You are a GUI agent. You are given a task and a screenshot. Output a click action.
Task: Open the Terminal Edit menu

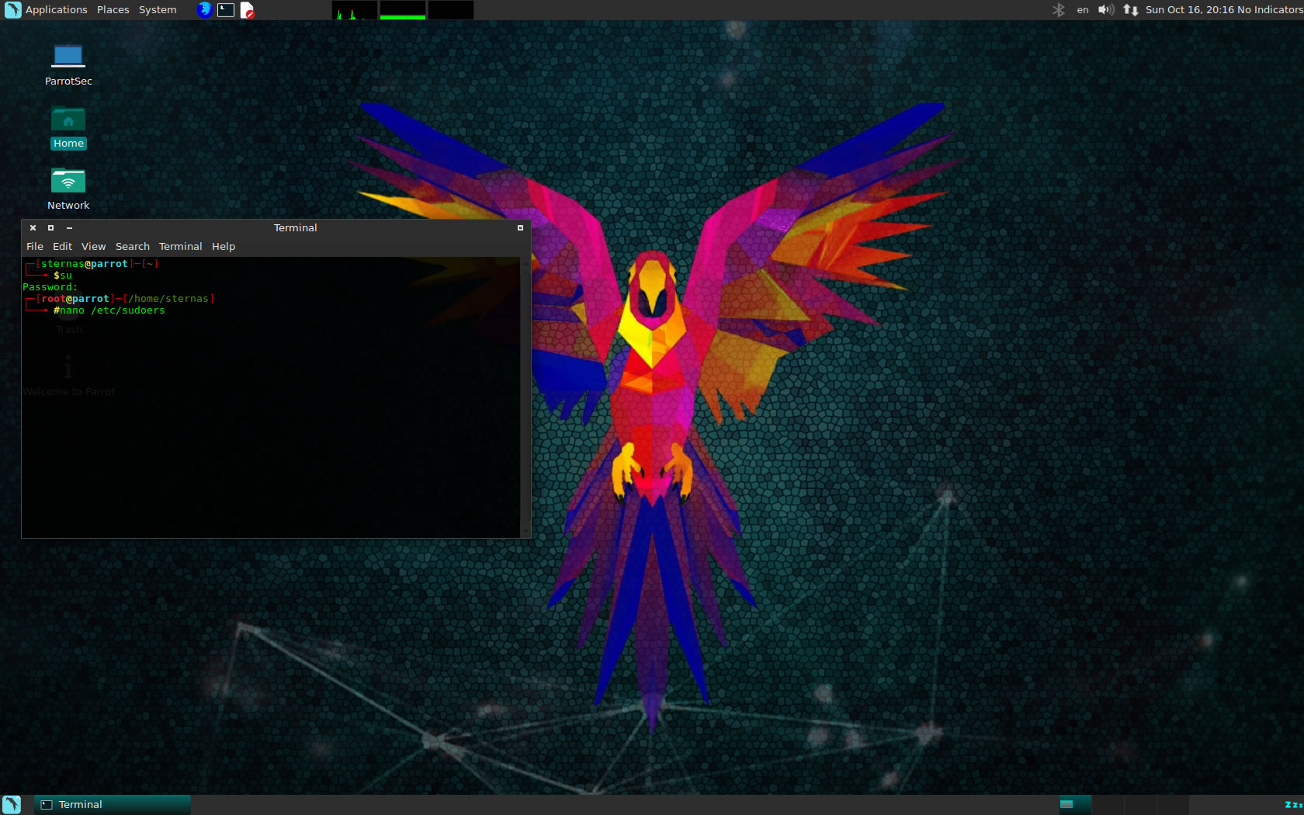62,246
